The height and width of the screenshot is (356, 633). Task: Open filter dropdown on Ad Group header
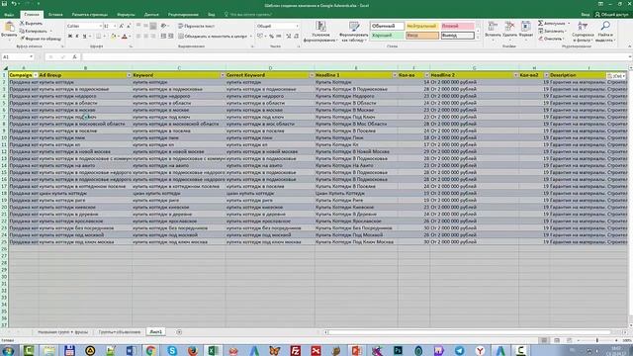point(129,75)
